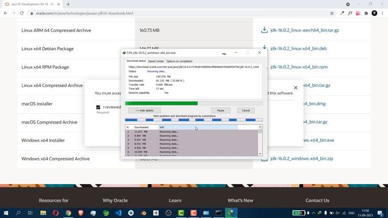Viewport: 388px width, 218px height.
Task: Cancel the JDK download
Action: (246, 110)
